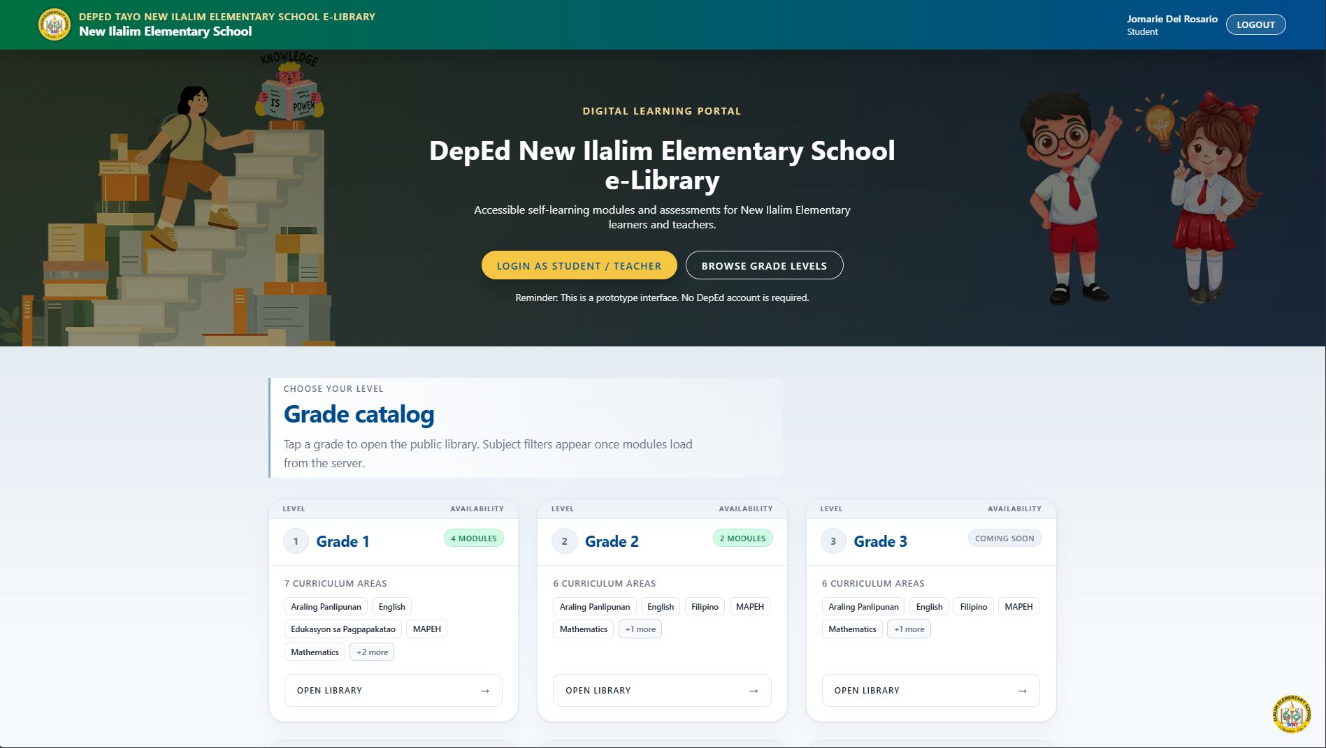Select Edukasyon sa Pagpapakatao tag

click(343, 629)
